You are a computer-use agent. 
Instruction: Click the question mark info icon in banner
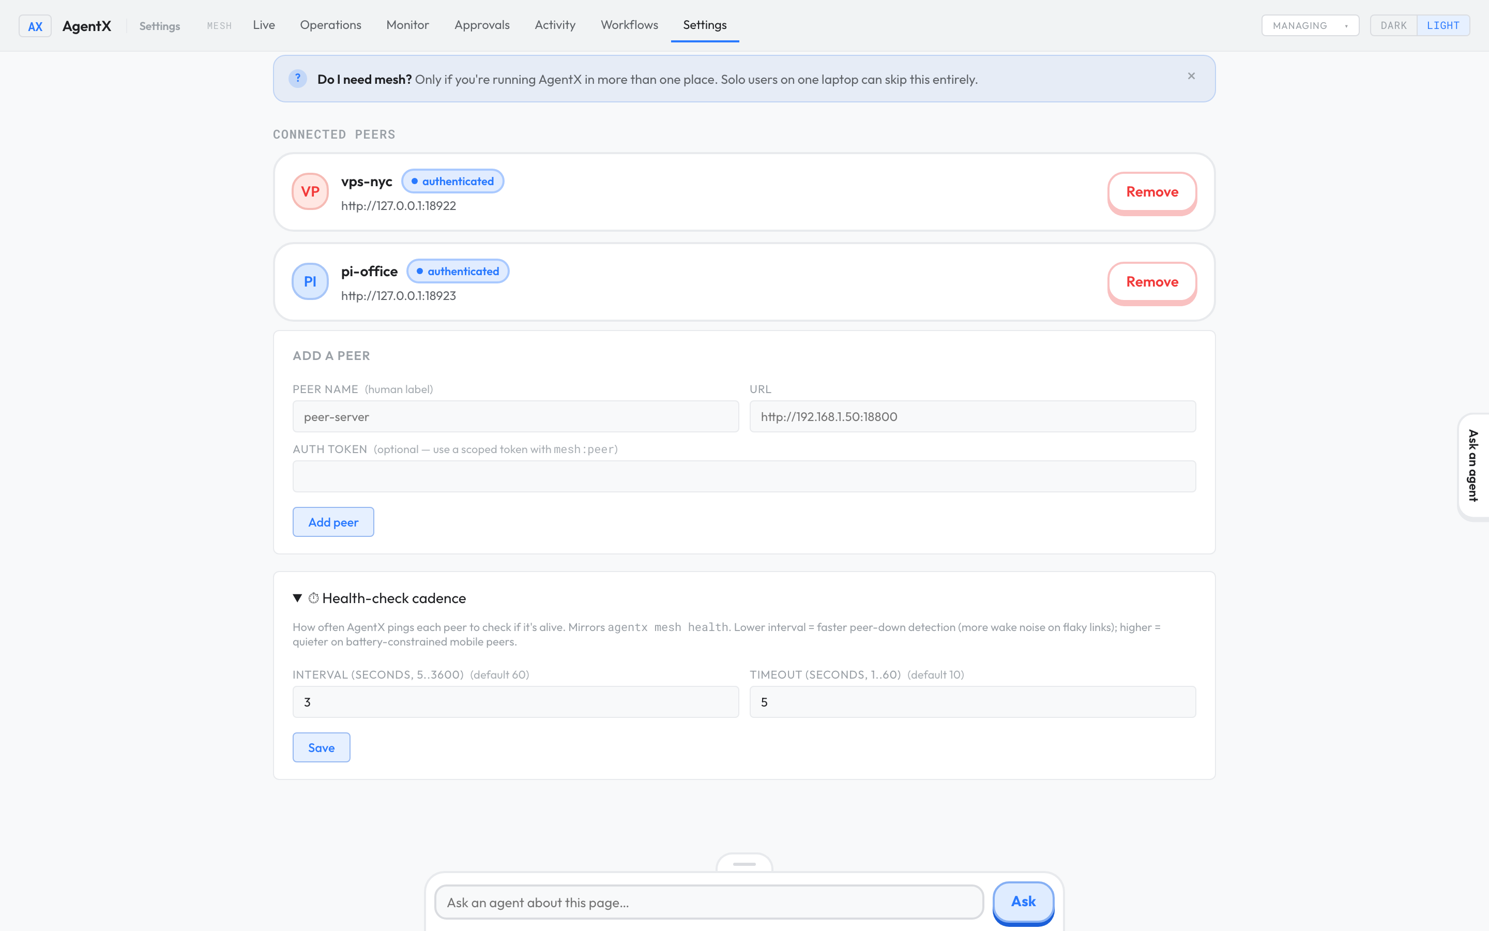click(298, 79)
